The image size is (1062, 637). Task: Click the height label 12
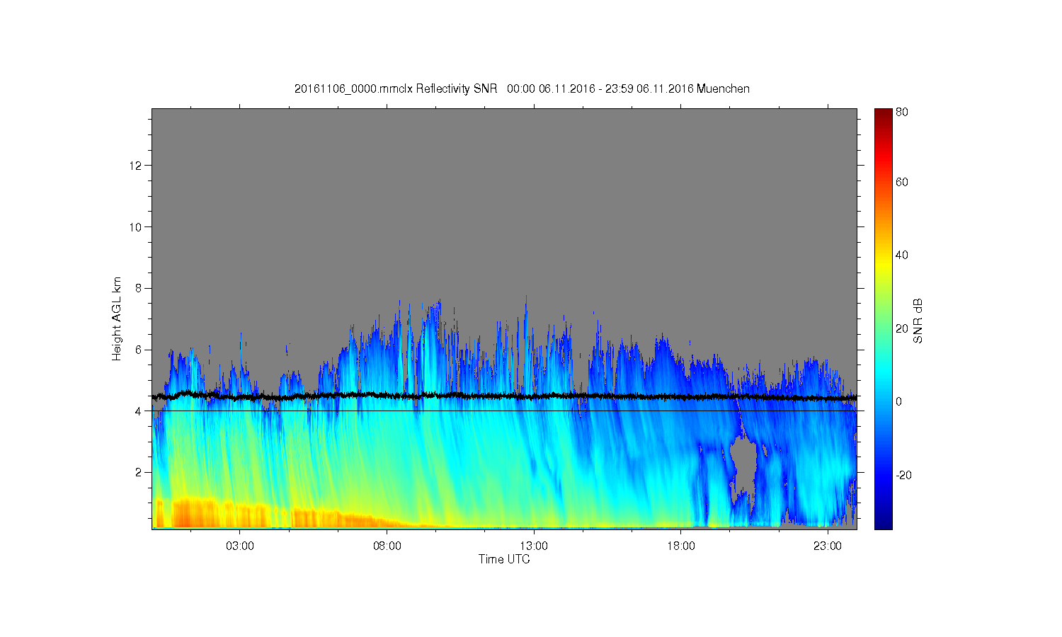[x=137, y=166]
